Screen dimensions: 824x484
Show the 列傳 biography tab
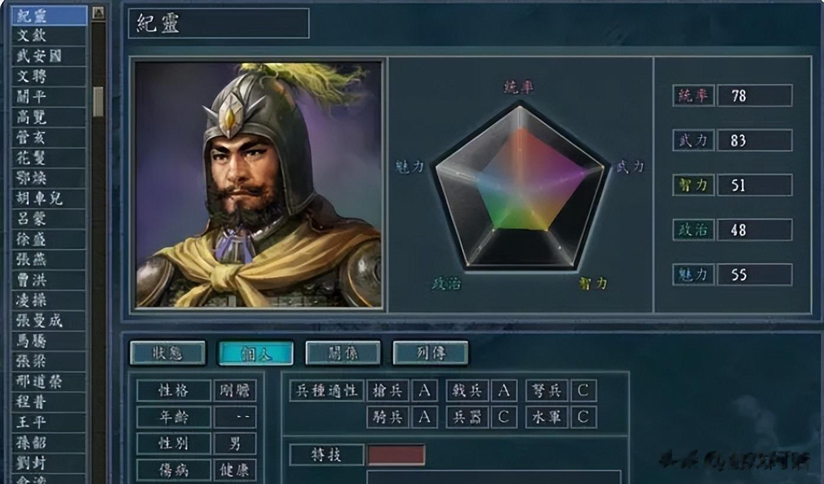pos(430,353)
